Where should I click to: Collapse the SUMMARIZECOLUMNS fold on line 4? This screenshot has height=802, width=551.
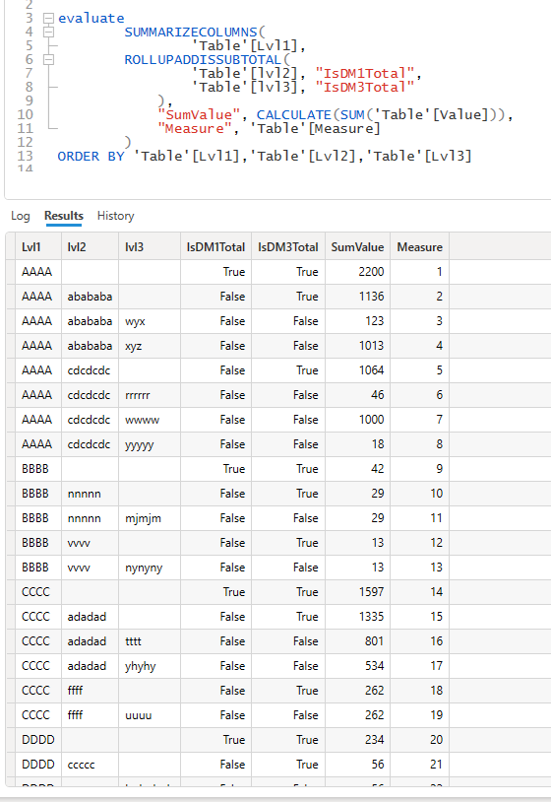[x=48, y=33]
